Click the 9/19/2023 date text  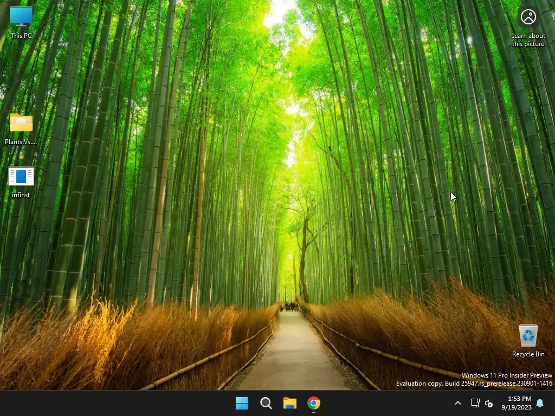click(x=517, y=407)
